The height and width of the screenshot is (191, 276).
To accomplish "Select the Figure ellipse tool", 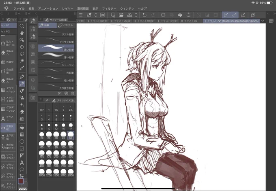I will [x=22, y=142].
